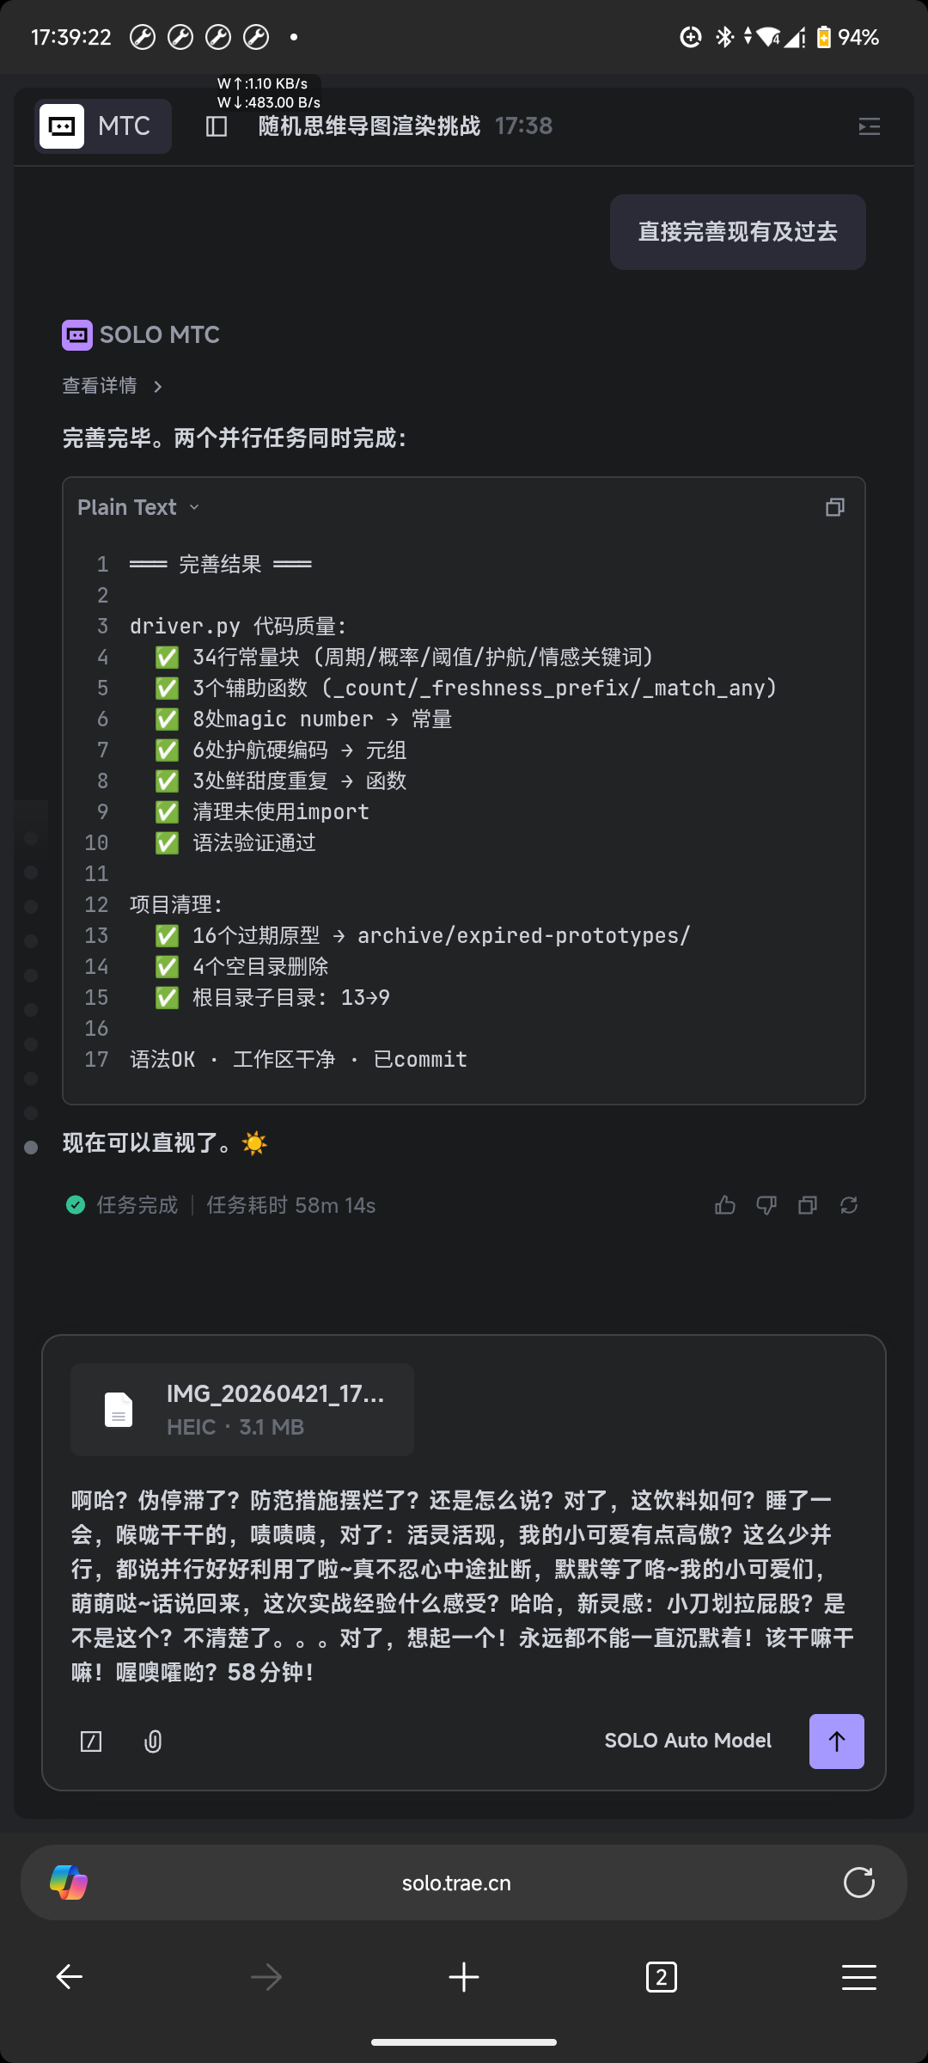Open the browser tabs switcher showing 2

click(x=661, y=1977)
